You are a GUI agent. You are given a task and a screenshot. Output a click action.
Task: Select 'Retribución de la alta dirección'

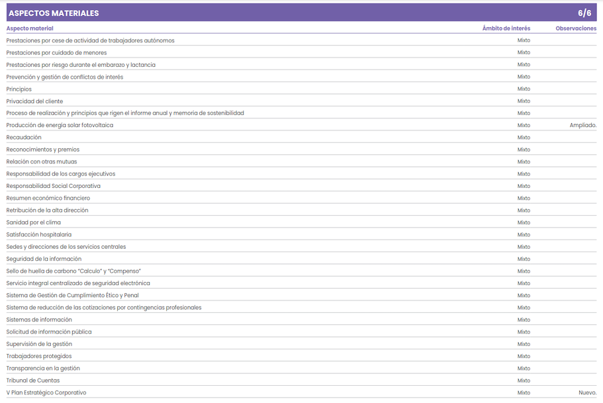coord(47,210)
